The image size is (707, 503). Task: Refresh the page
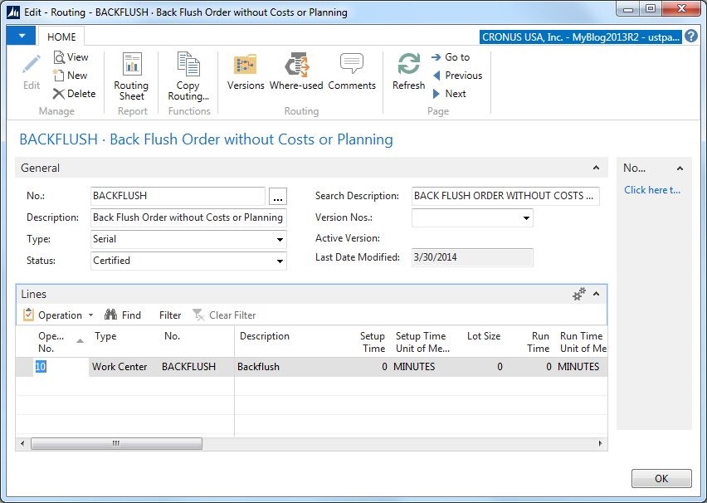[x=408, y=71]
